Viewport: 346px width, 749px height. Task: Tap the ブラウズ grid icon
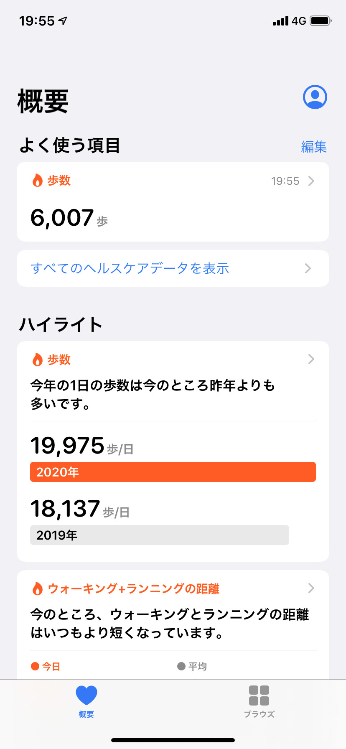point(259,695)
